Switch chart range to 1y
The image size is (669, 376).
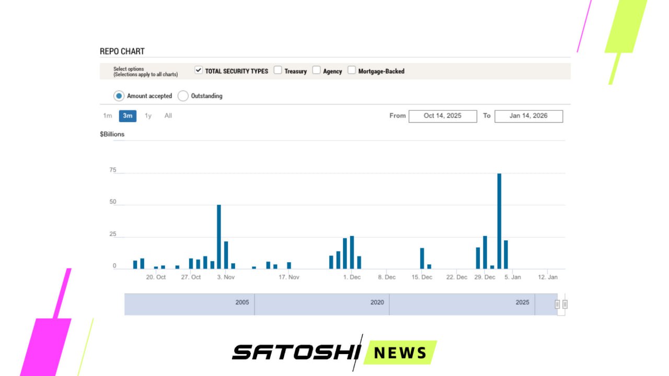(x=148, y=116)
